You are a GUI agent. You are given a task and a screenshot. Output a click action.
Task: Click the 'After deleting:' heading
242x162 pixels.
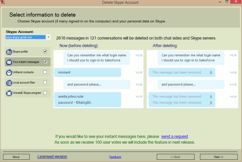pyautogui.click(x=165, y=46)
